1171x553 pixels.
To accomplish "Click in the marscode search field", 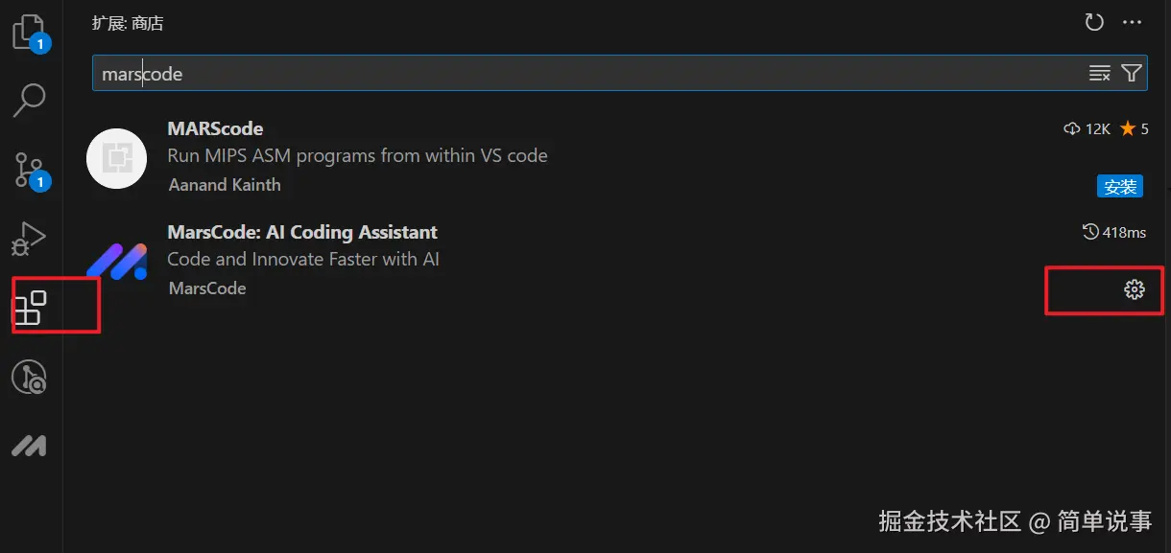I will click(x=576, y=73).
